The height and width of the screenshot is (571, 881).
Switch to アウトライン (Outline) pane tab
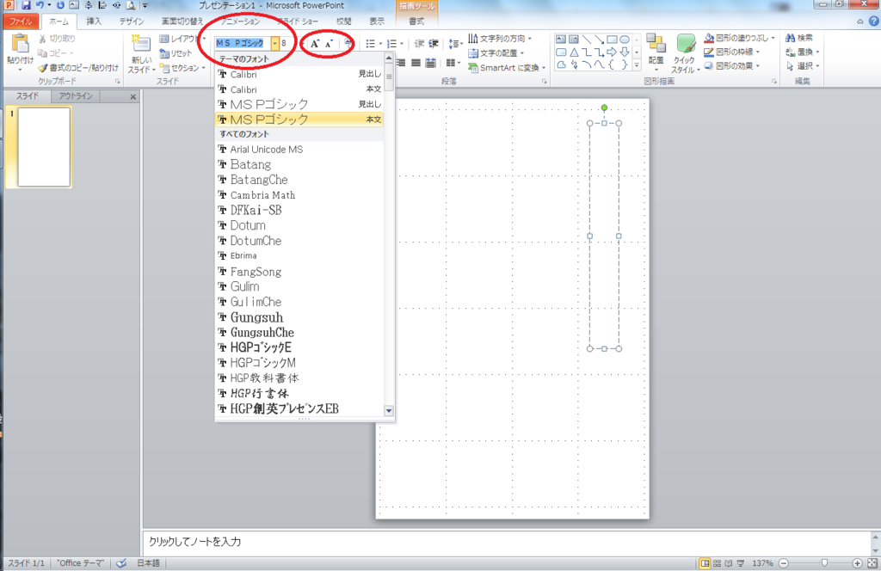[x=76, y=96]
